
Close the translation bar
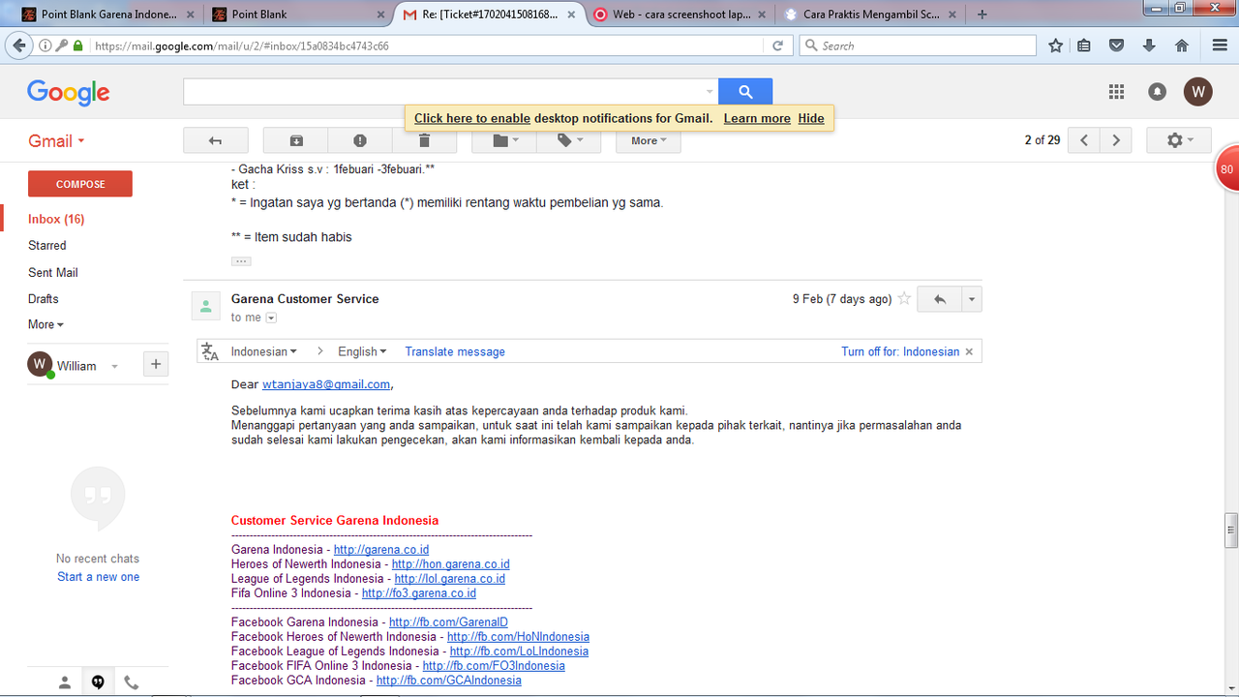970,351
